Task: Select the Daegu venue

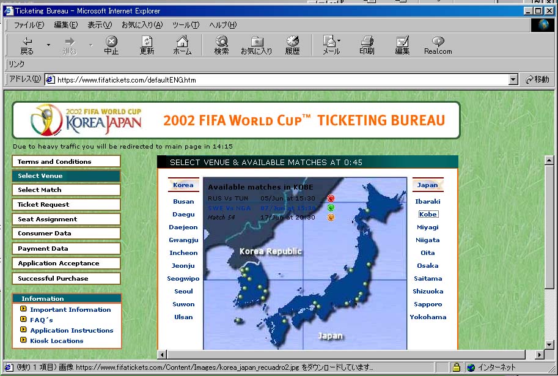Action: coord(183,214)
